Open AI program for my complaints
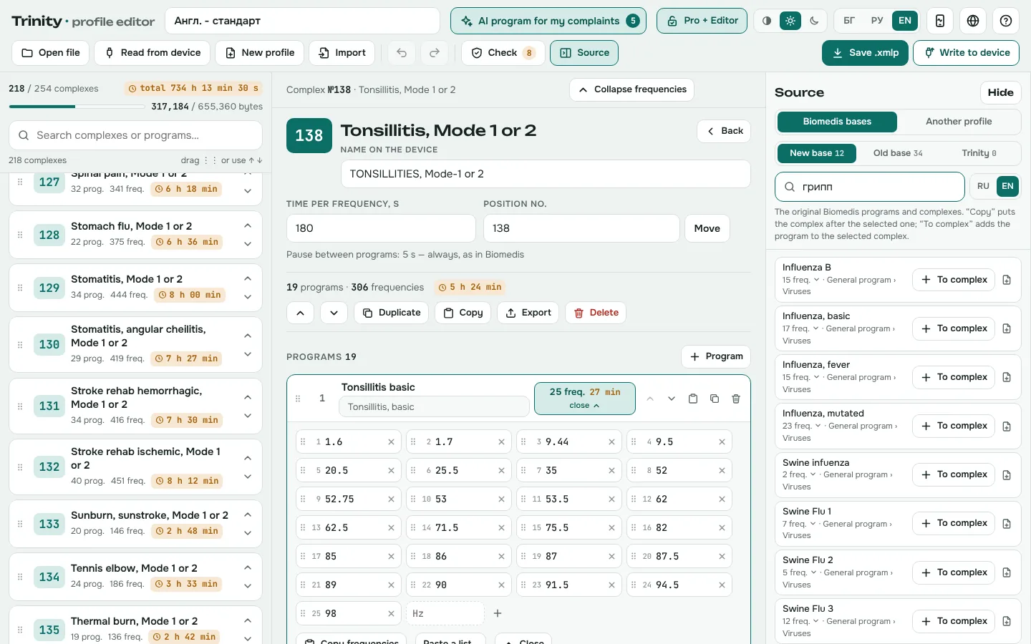1031x644 pixels. pyautogui.click(x=548, y=21)
